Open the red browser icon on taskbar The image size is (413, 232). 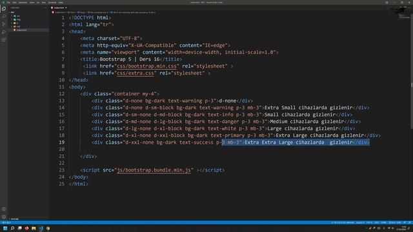coord(26,228)
